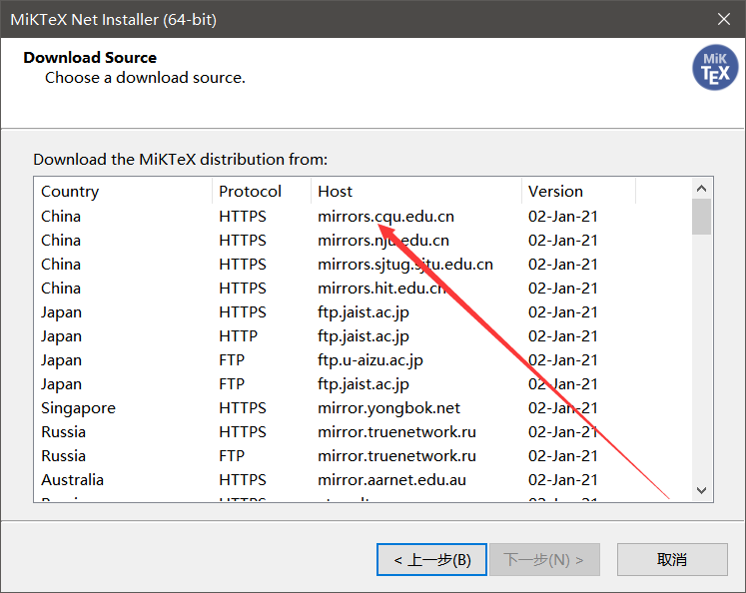Select host mirrors.hit.edu.cn
Image resolution: width=746 pixels, height=593 pixels.
[382, 289]
